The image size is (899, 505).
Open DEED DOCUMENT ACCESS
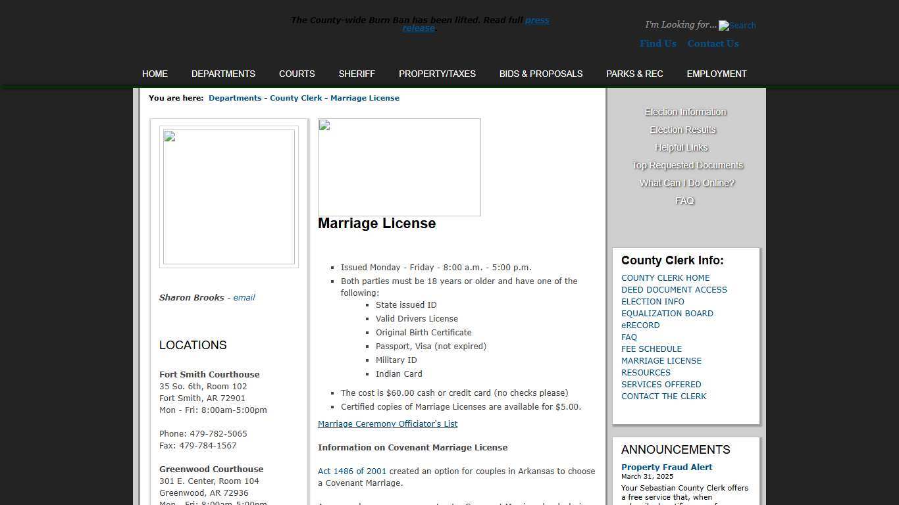click(674, 289)
